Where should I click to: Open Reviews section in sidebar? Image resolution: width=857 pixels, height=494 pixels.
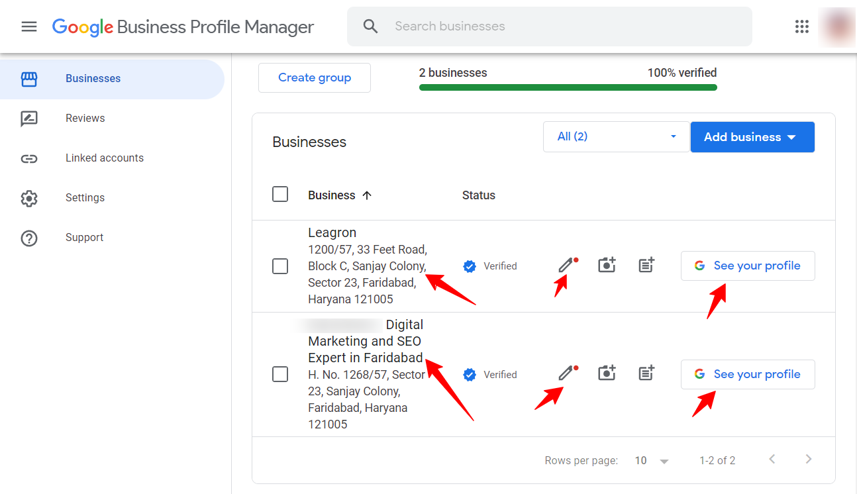click(x=112, y=119)
